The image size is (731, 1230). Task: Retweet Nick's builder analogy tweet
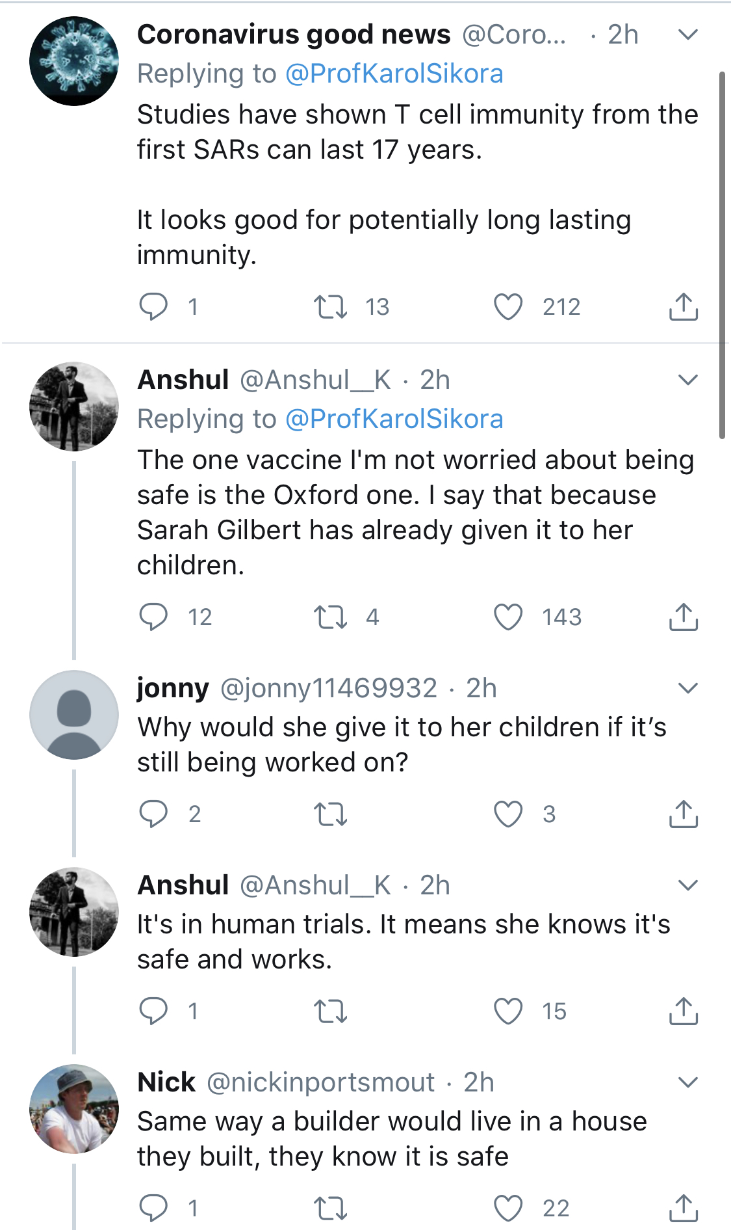(x=330, y=1208)
